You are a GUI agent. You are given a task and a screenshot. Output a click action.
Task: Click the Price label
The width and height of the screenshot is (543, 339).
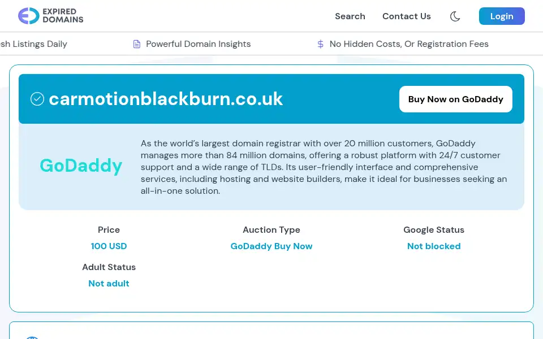coord(109,230)
